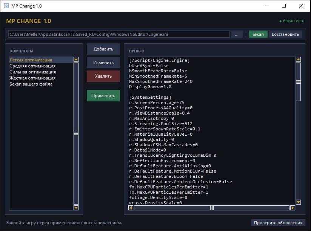
Task: Click the fx.MaxCPUParticlesPerEmitter=1 line
Action: (169, 187)
